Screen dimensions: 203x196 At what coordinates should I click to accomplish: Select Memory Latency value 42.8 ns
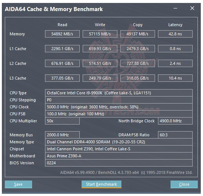coord(175,34)
